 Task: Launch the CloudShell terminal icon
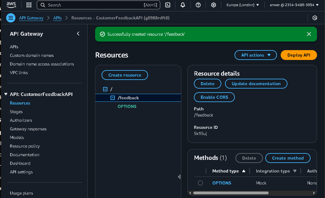[168, 5]
